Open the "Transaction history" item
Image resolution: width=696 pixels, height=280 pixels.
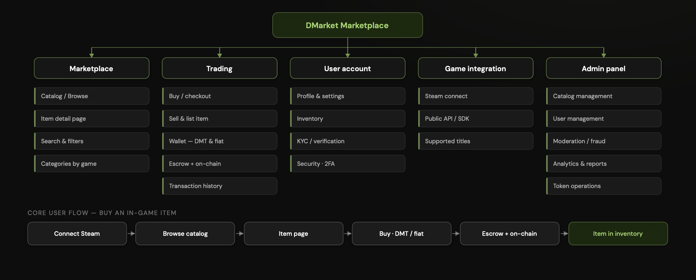(220, 186)
